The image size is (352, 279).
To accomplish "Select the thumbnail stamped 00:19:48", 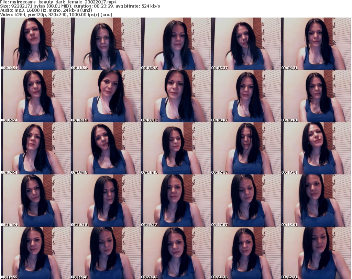I will click(x=106, y=253).
